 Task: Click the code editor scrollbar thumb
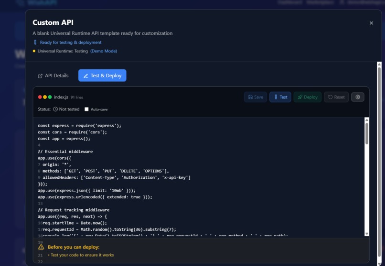367,133
